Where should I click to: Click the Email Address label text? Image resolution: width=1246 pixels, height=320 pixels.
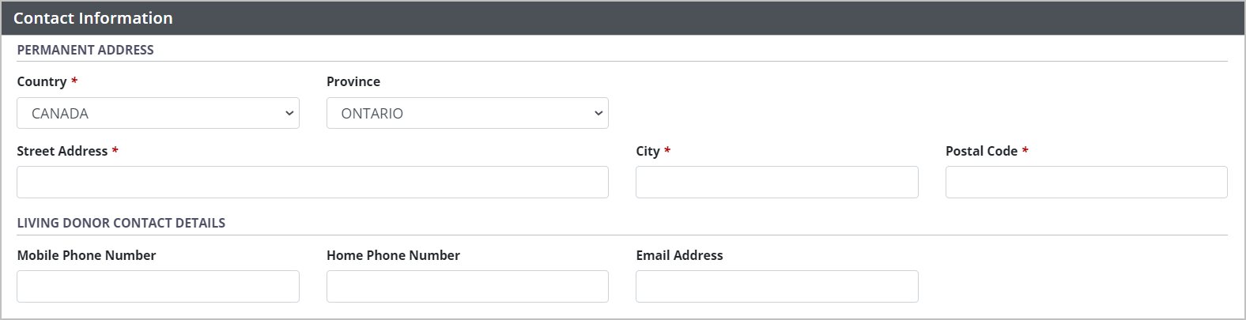pyautogui.click(x=679, y=255)
